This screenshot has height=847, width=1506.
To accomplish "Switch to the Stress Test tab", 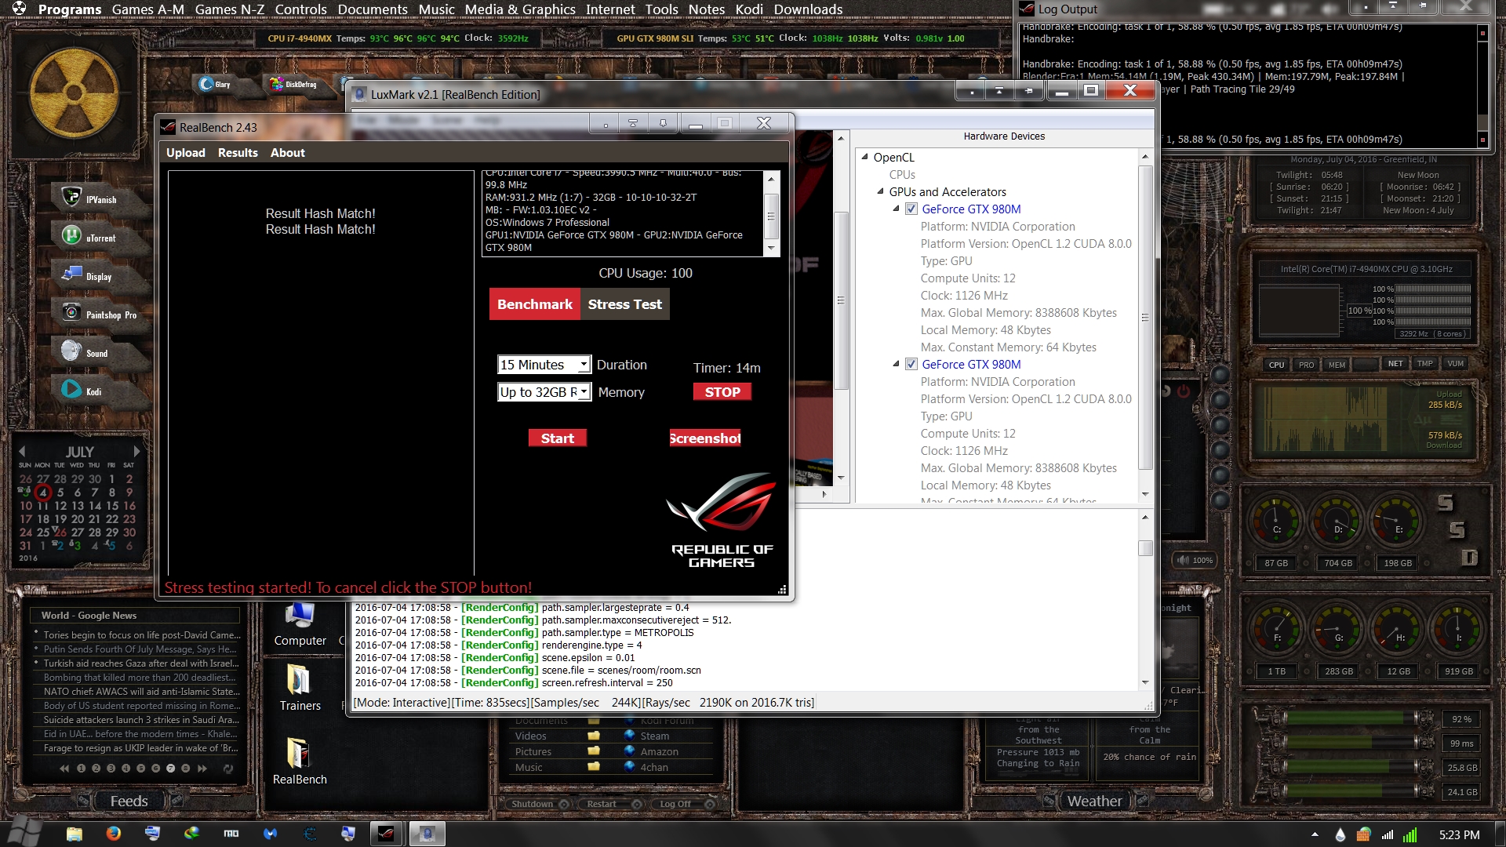I will pyautogui.click(x=625, y=304).
